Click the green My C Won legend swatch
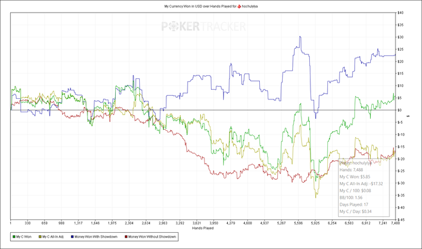422x249 pixels. (14, 237)
